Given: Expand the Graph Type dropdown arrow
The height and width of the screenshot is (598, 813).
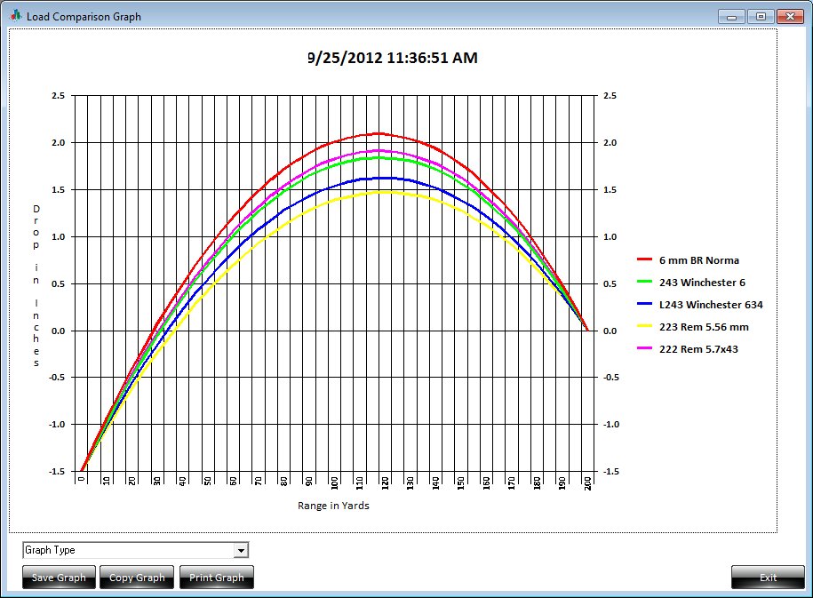Looking at the screenshot, I should coord(241,551).
